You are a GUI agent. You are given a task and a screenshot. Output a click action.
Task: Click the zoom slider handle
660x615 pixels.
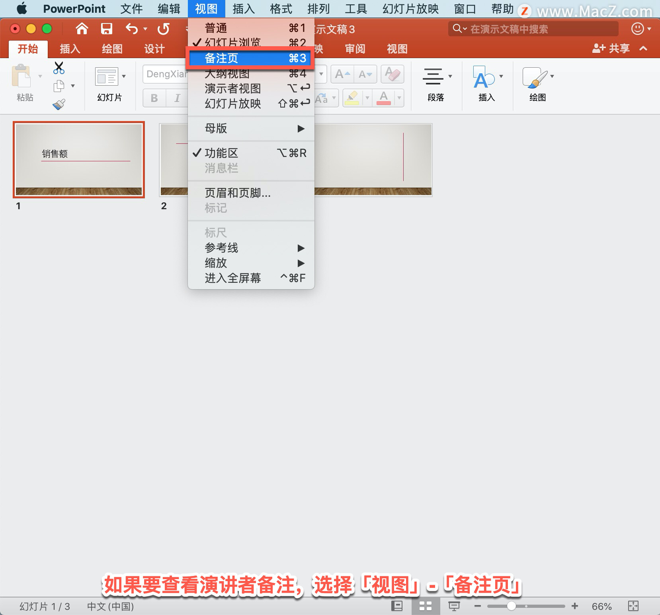(512, 606)
